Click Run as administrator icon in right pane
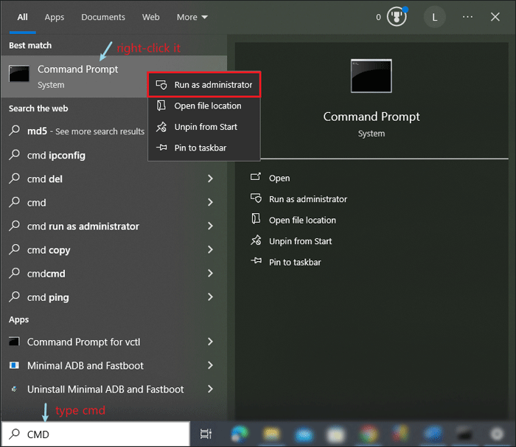The width and height of the screenshot is (516, 447). (x=256, y=198)
